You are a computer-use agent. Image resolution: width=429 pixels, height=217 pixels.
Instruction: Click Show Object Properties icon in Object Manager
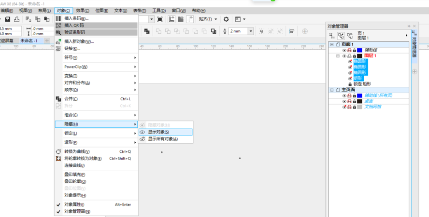tap(332, 35)
